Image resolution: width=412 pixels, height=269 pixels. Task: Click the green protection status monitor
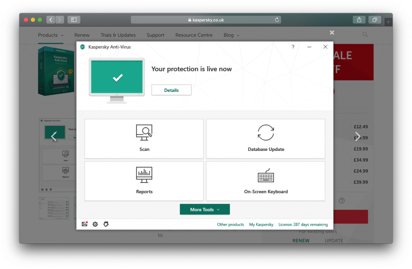(x=117, y=80)
